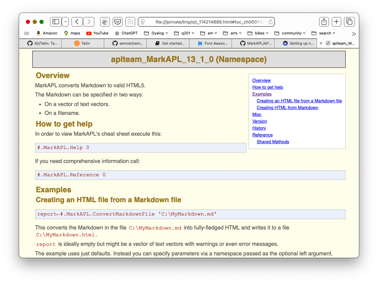Click the #.MarkAPL.Help 0 code block

(x=141, y=148)
